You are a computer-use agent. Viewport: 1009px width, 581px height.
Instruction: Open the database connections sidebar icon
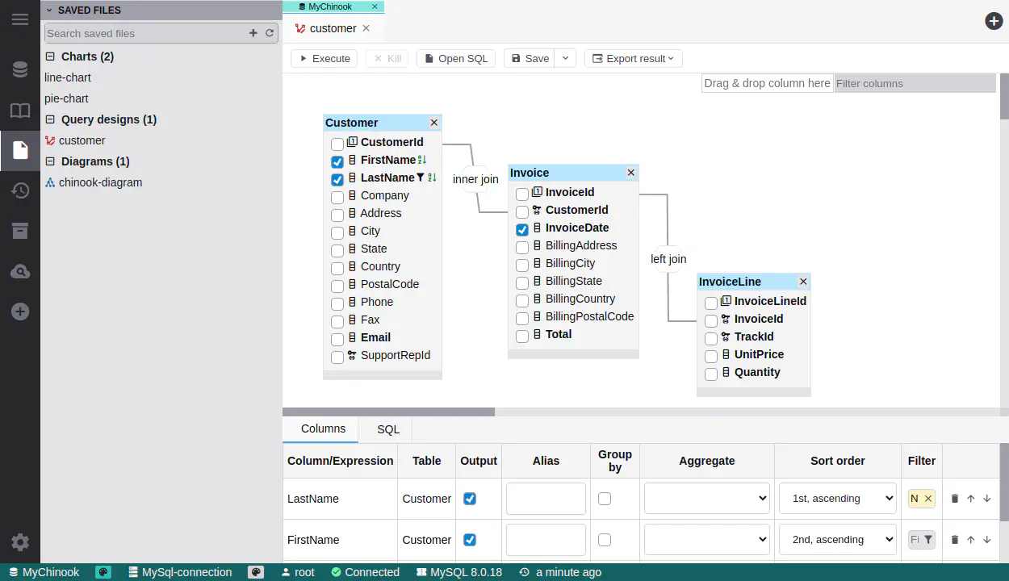(x=20, y=69)
